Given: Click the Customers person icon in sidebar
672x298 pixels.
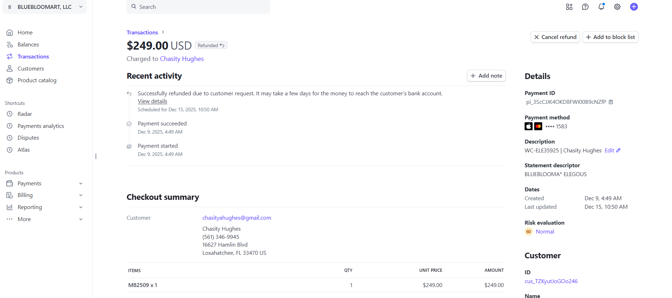Looking at the screenshot, I should click(x=10, y=69).
